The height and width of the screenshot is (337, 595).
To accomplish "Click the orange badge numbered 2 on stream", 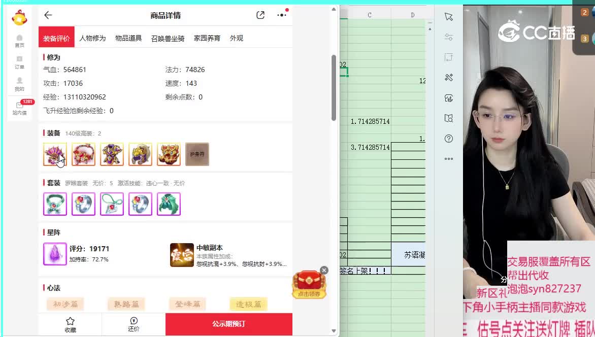I will [x=584, y=13].
